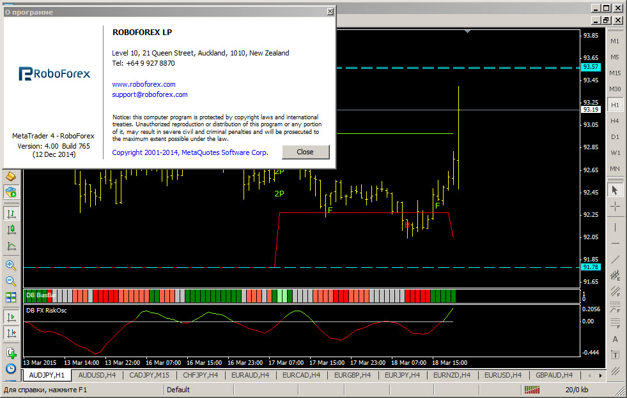627x398 pixels.
Task: Open the EURUSD,H4 chart tab
Action: click(503, 375)
